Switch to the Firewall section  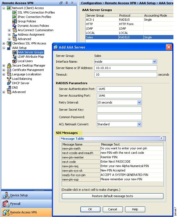(x=27, y=204)
